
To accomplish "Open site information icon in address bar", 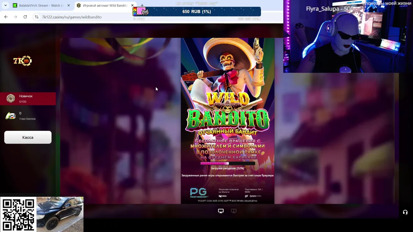I will click(36, 17).
